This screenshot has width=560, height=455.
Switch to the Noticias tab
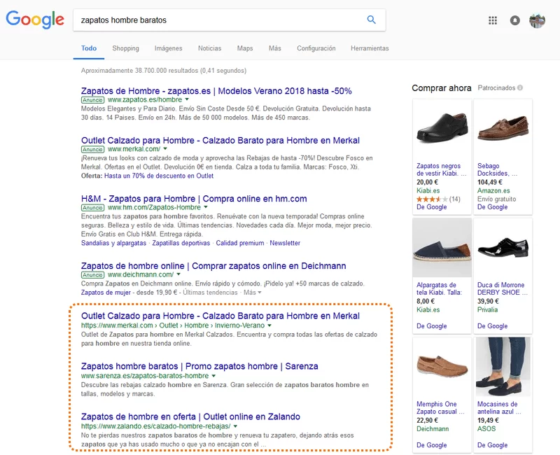pos(209,48)
